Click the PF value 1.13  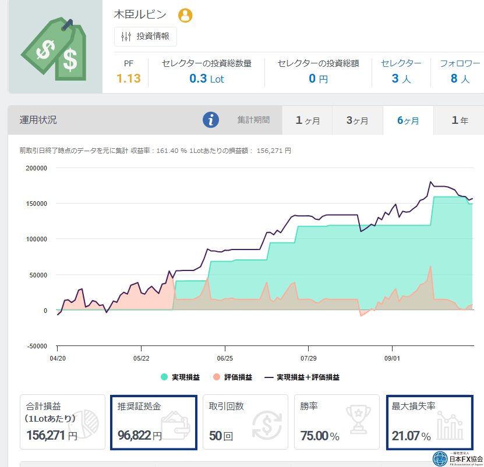click(128, 79)
